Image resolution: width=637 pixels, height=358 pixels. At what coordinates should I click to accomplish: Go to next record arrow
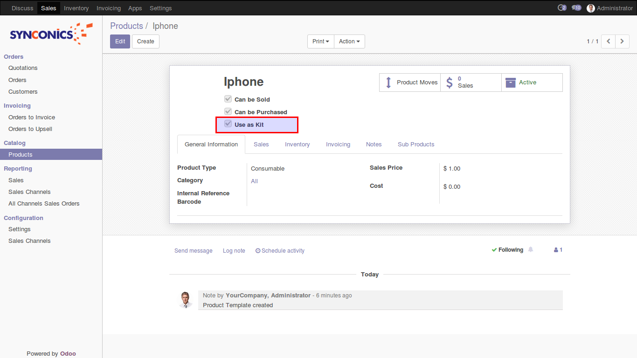(622, 41)
